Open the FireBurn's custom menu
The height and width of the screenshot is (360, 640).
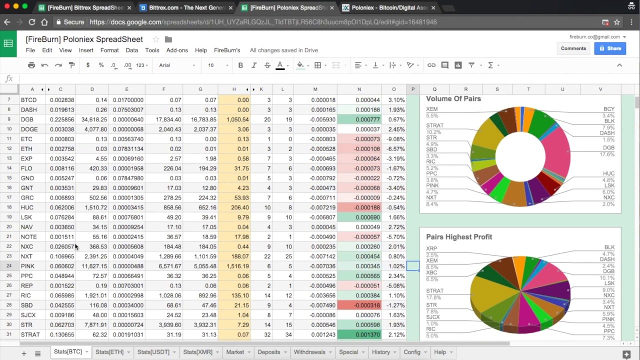pos(227,50)
